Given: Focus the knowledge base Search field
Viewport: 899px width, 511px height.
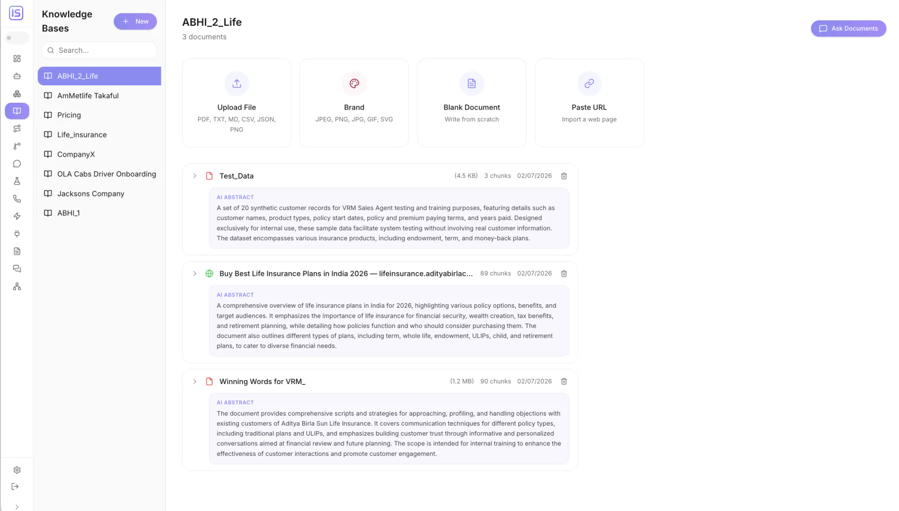Looking at the screenshot, I should tap(99, 50).
